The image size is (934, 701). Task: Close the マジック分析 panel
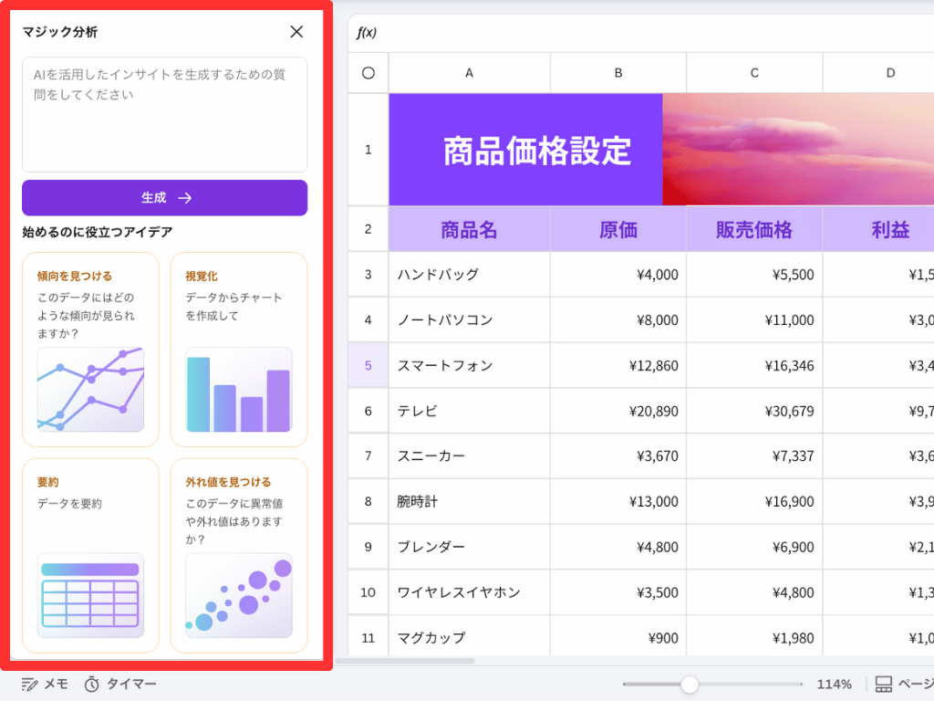[296, 32]
